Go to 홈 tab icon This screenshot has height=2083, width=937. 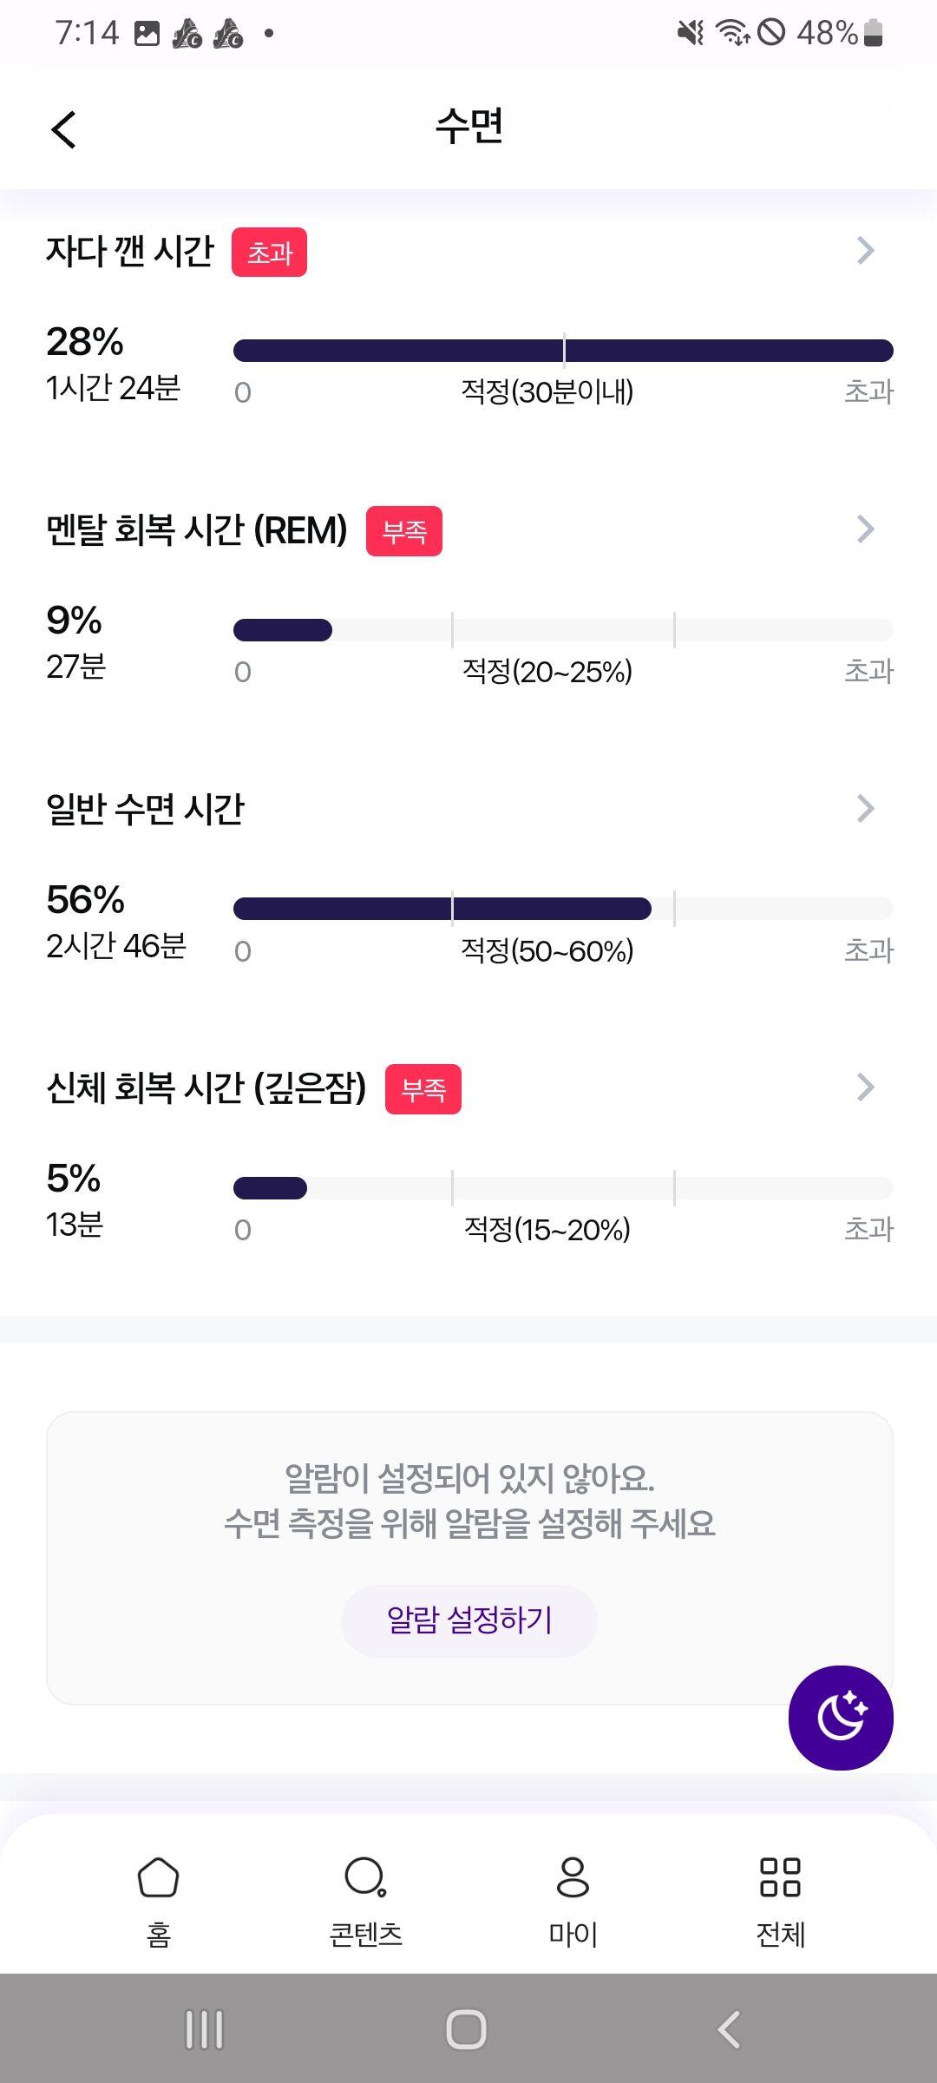[x=159, y=1877]
